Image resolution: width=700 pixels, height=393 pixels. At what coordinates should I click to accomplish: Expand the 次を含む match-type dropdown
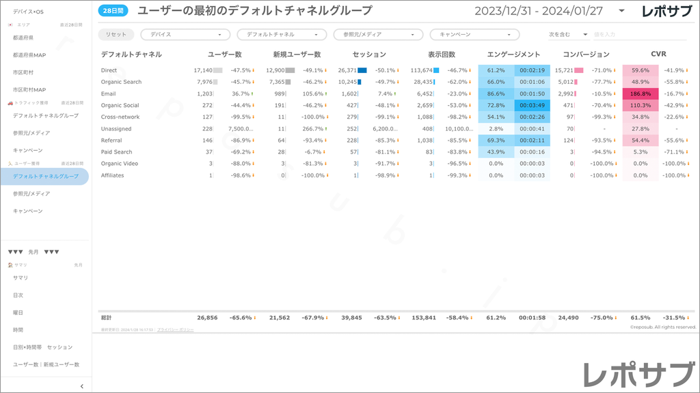pos(568,34)
